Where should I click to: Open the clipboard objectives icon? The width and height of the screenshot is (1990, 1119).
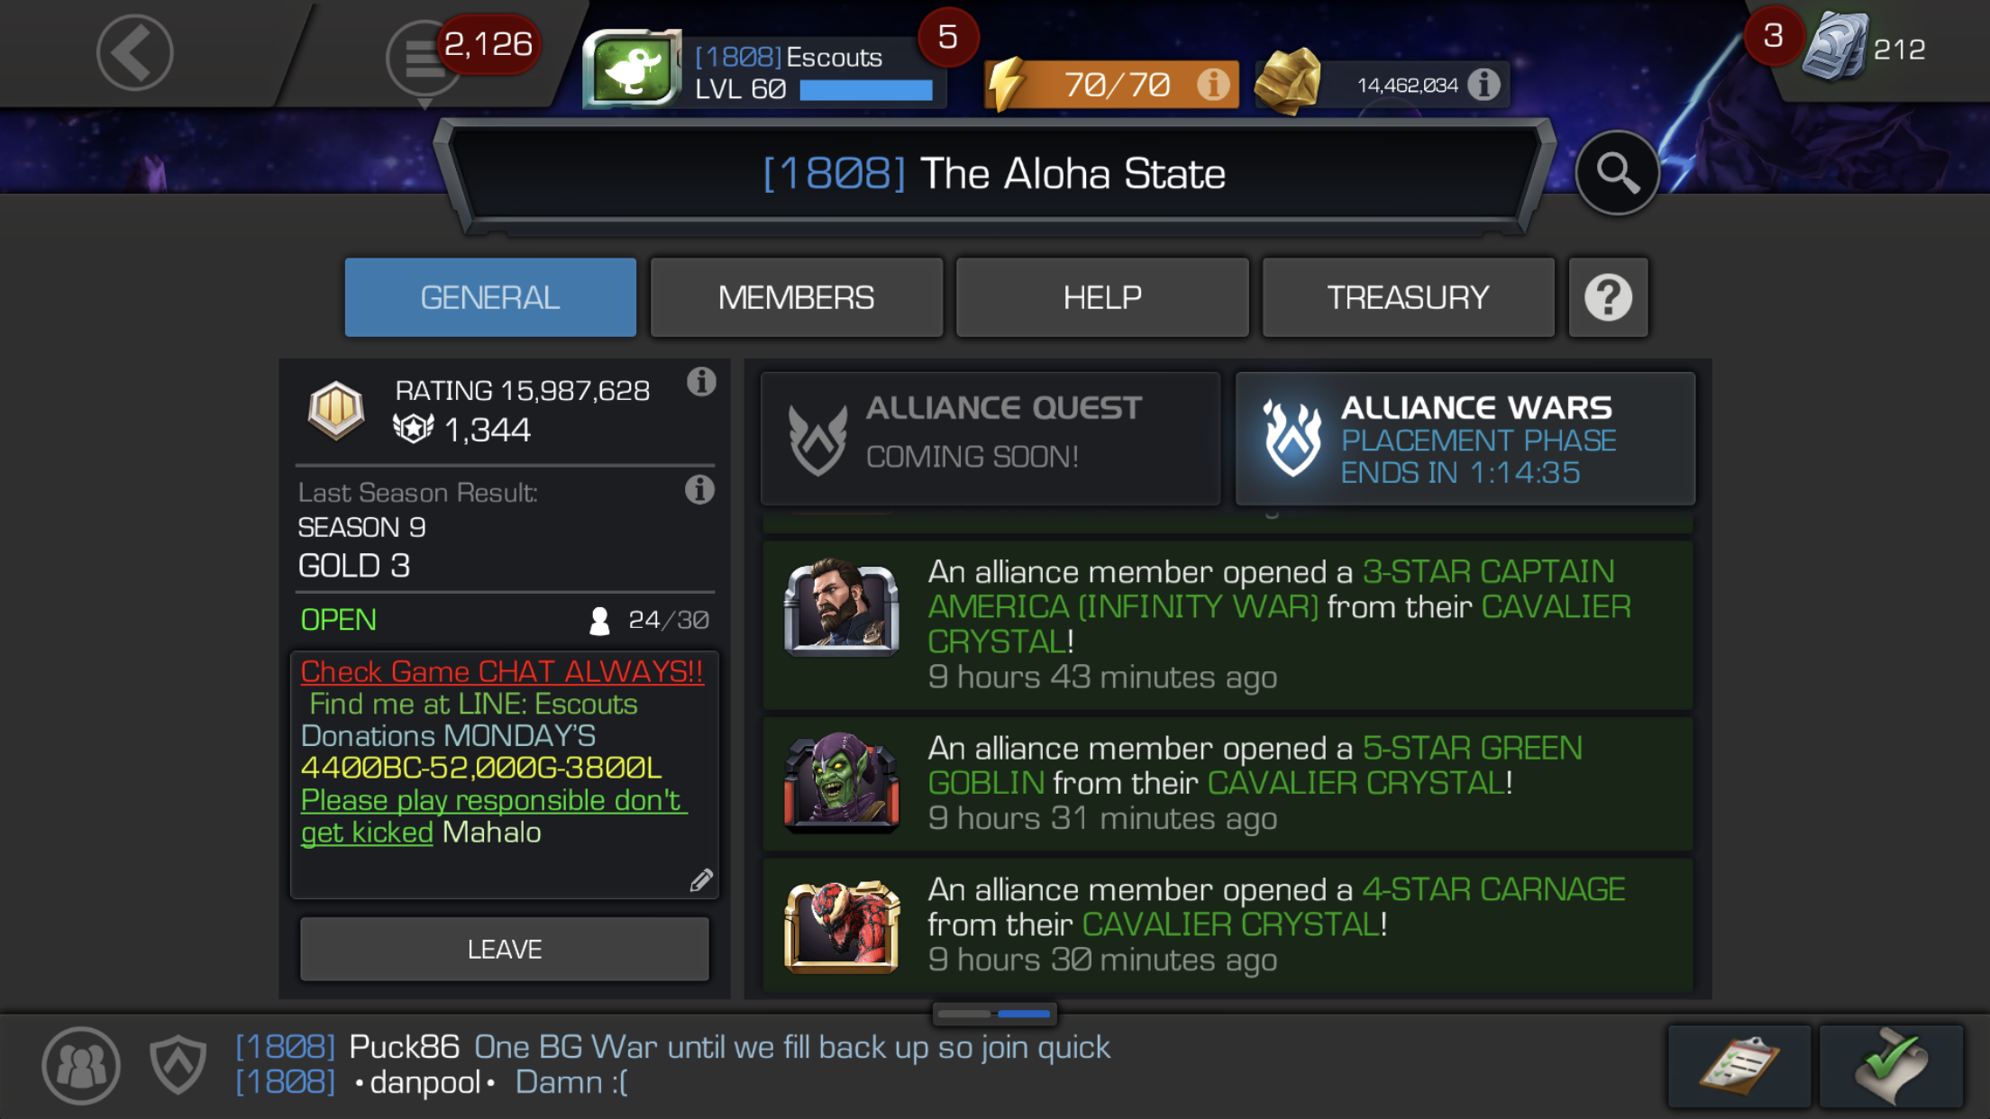pos(1739,1067)
